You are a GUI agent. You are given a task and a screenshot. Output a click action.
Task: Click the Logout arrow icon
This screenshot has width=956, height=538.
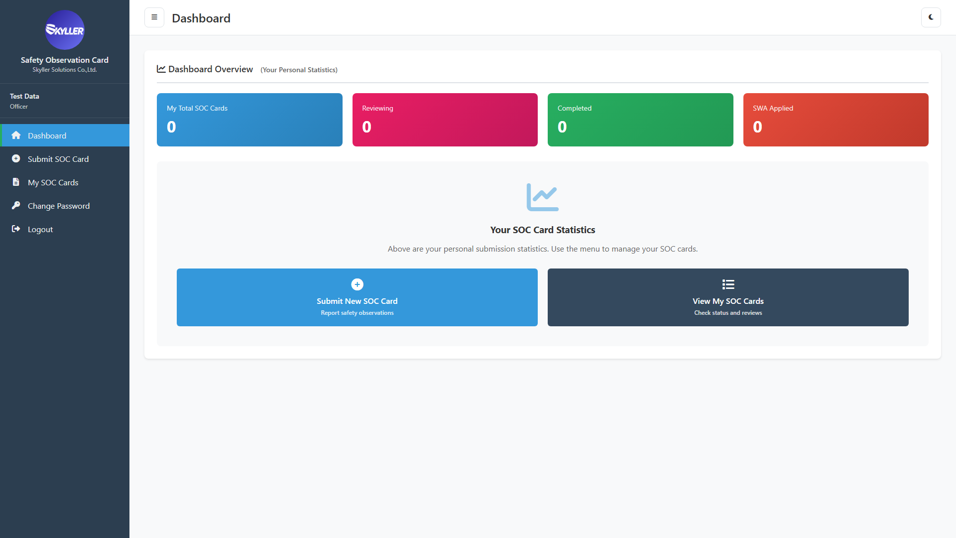[16, 229]
